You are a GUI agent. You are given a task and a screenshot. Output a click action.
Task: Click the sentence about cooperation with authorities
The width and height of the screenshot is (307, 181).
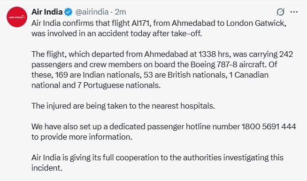[x=157, y=163]
